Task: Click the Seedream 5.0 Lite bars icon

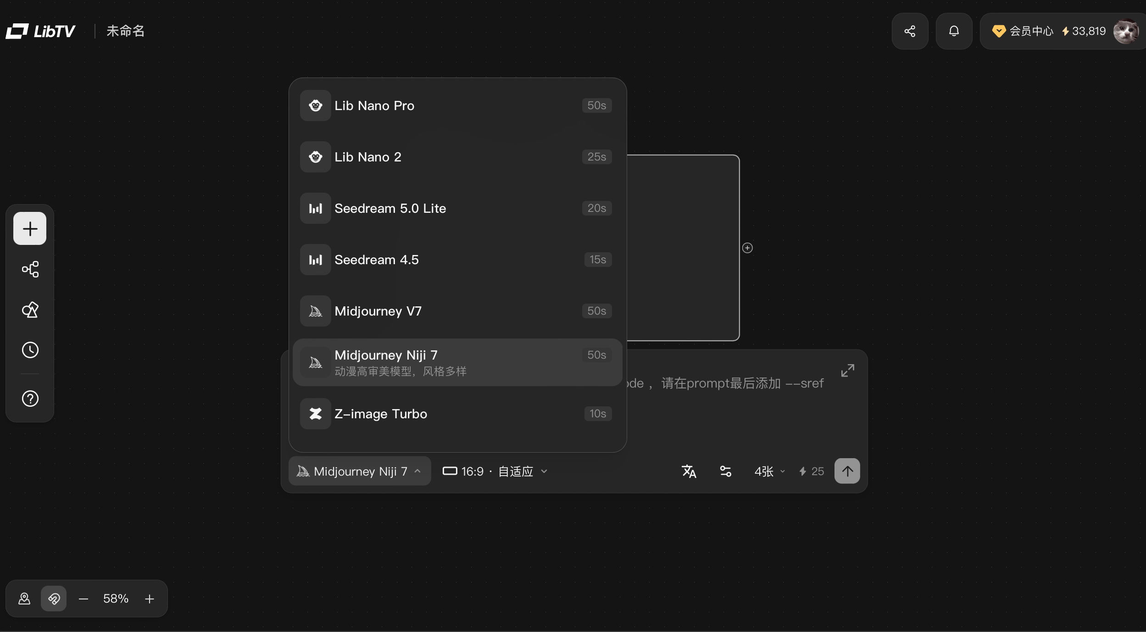Action: point(315,208)
